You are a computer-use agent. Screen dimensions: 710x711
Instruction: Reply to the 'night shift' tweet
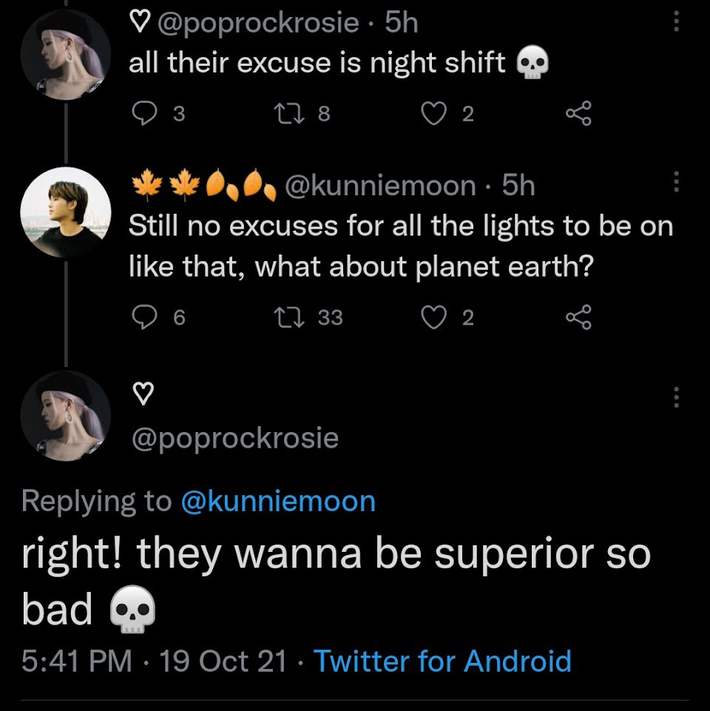click(x=144, y=113)
